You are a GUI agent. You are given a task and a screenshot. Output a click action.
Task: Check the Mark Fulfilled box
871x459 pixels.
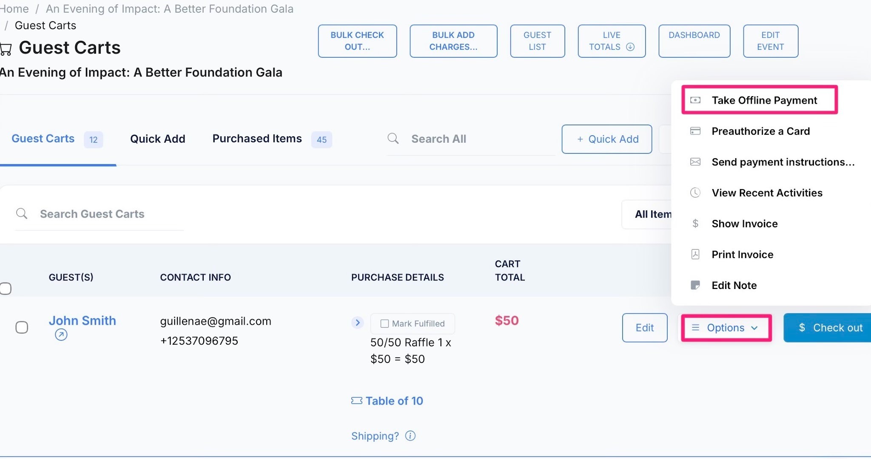[384, 324]
